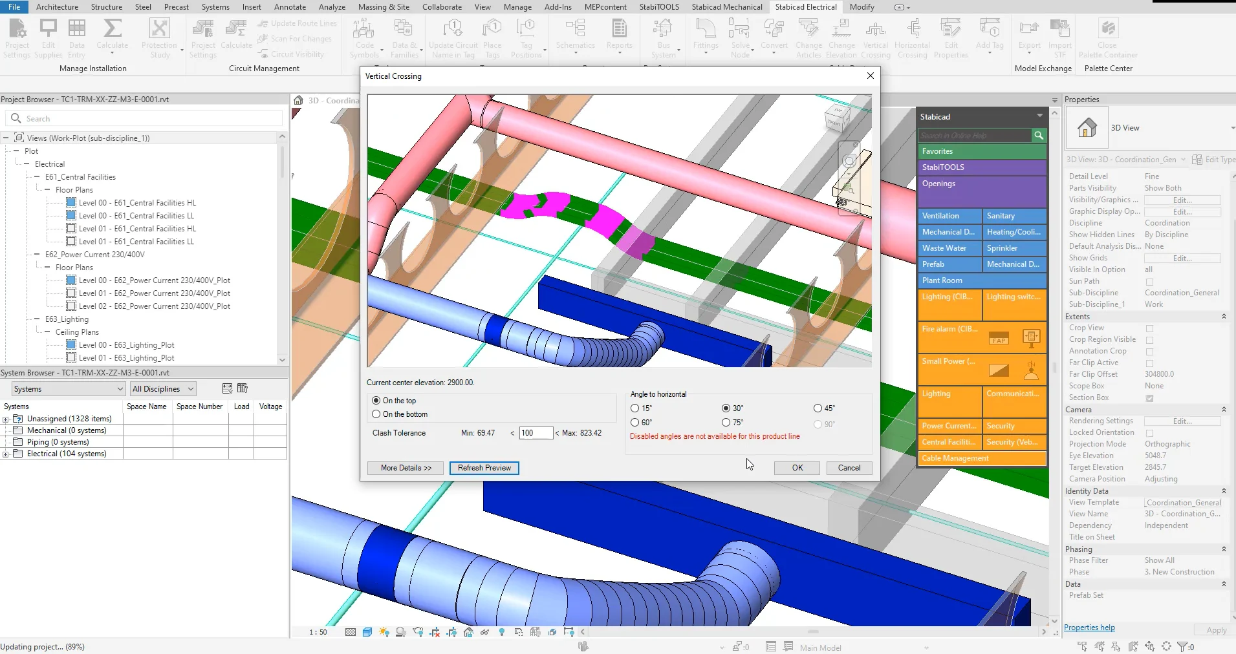
Task: Collapse the Extents properties section
Action: [x=1224, y=317]
